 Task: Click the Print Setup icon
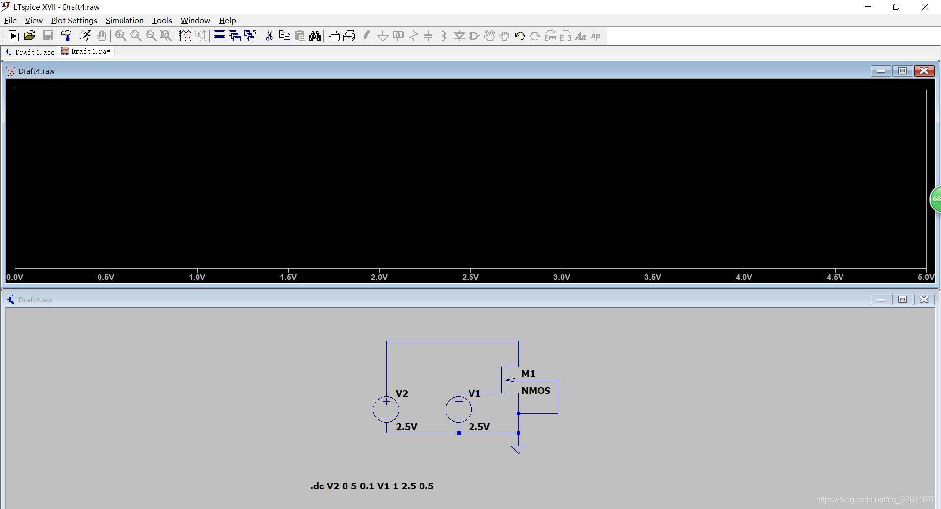349,36
